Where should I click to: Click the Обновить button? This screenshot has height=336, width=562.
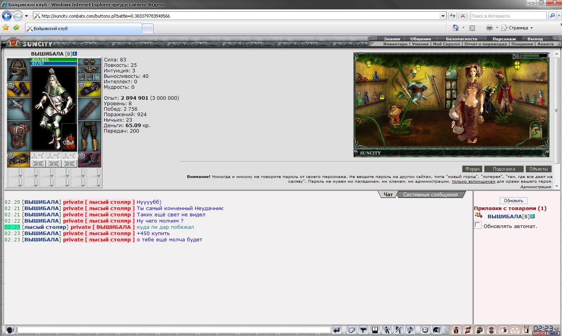tap(513, 201)
